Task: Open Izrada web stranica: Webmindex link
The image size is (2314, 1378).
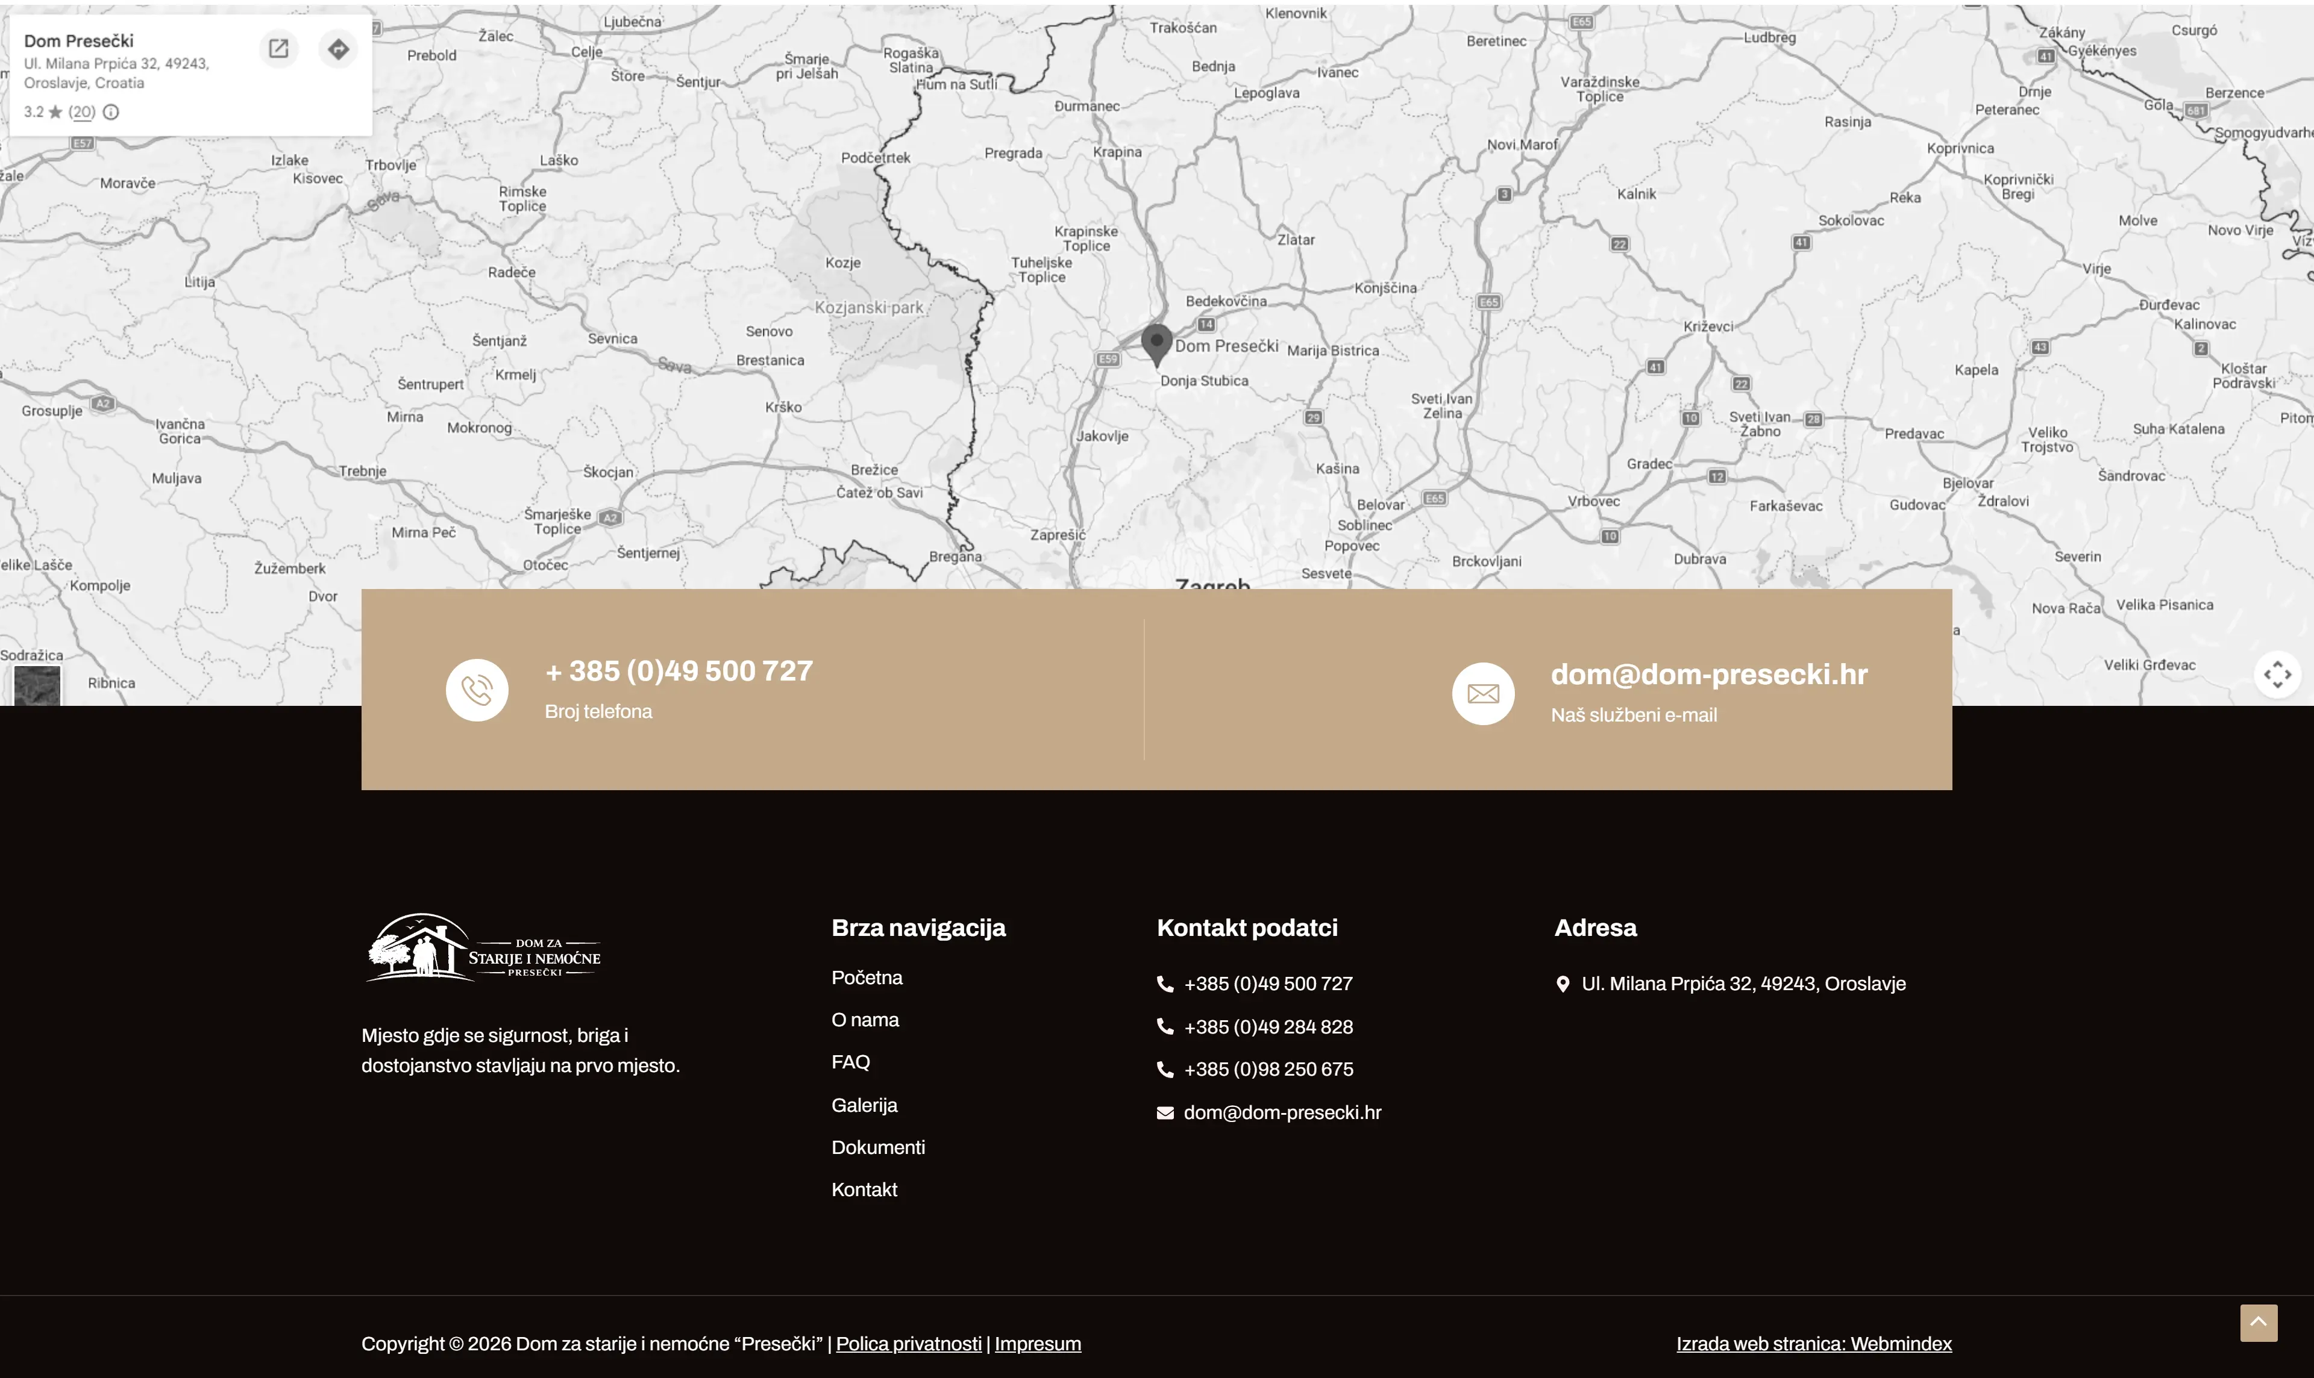Action: (1813, 1344)
